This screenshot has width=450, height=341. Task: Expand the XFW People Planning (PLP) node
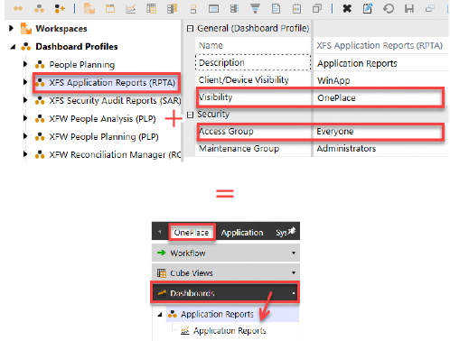coord(25,136)
